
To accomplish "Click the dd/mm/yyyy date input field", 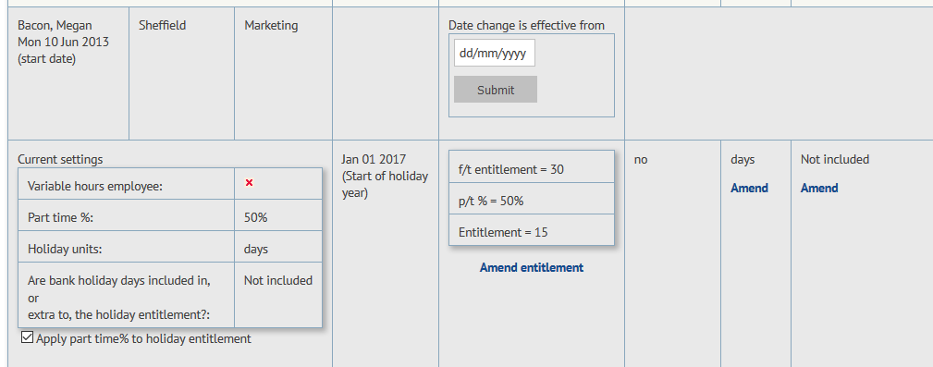I will coord(495,53).
